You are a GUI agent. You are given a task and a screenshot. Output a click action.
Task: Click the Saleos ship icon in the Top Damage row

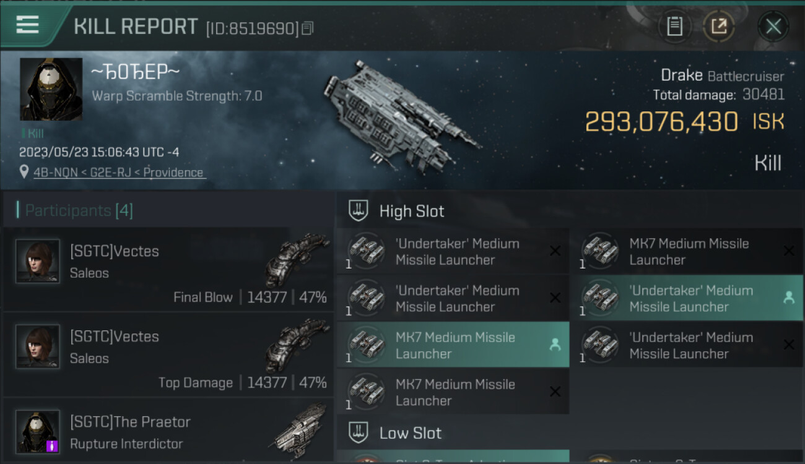tap(297, 346)
